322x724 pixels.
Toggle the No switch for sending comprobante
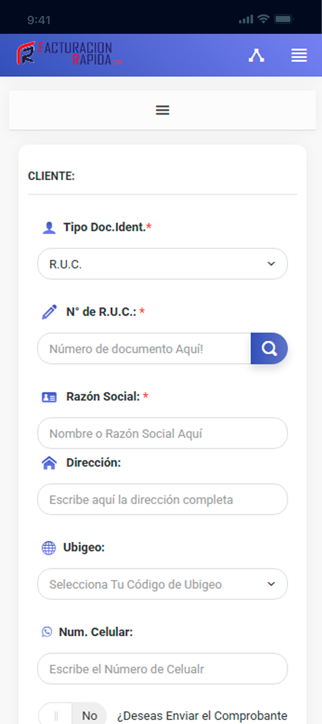(73, 715)
